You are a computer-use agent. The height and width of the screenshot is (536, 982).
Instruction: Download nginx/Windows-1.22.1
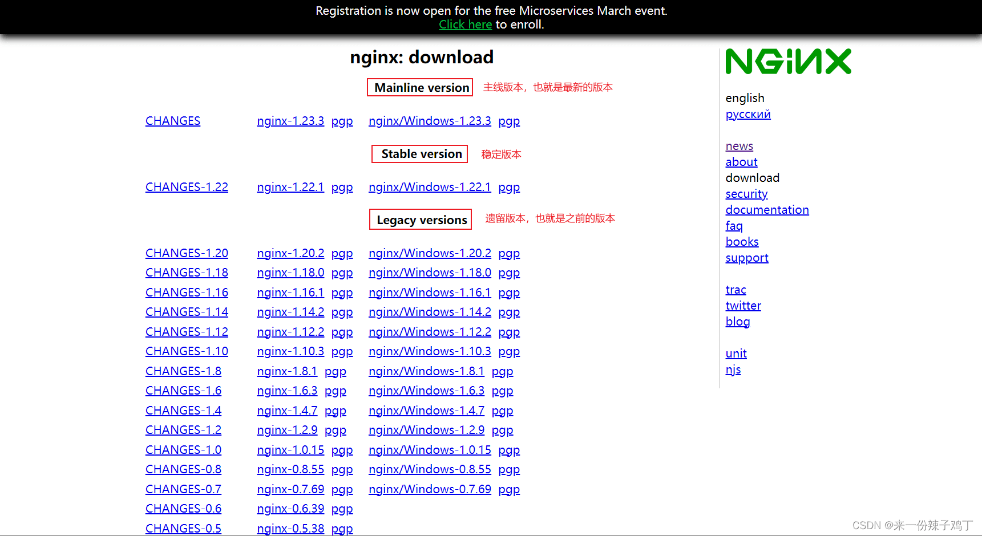coord(430,187)
